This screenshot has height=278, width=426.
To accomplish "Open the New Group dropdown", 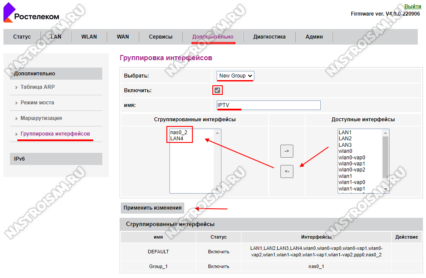I will [235, 76].
